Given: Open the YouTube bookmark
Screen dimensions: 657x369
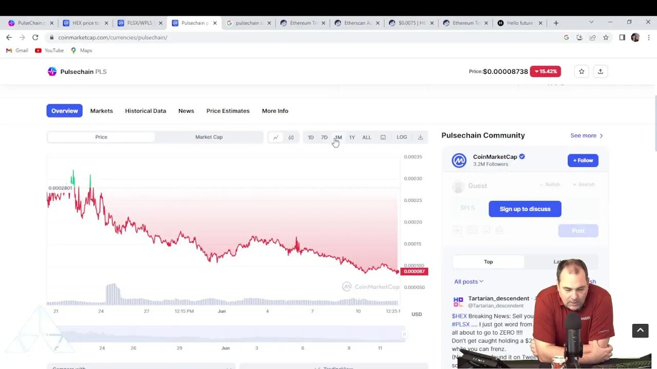Looking at the screenshot, I should pyautogui.click(x=49, y=50).
